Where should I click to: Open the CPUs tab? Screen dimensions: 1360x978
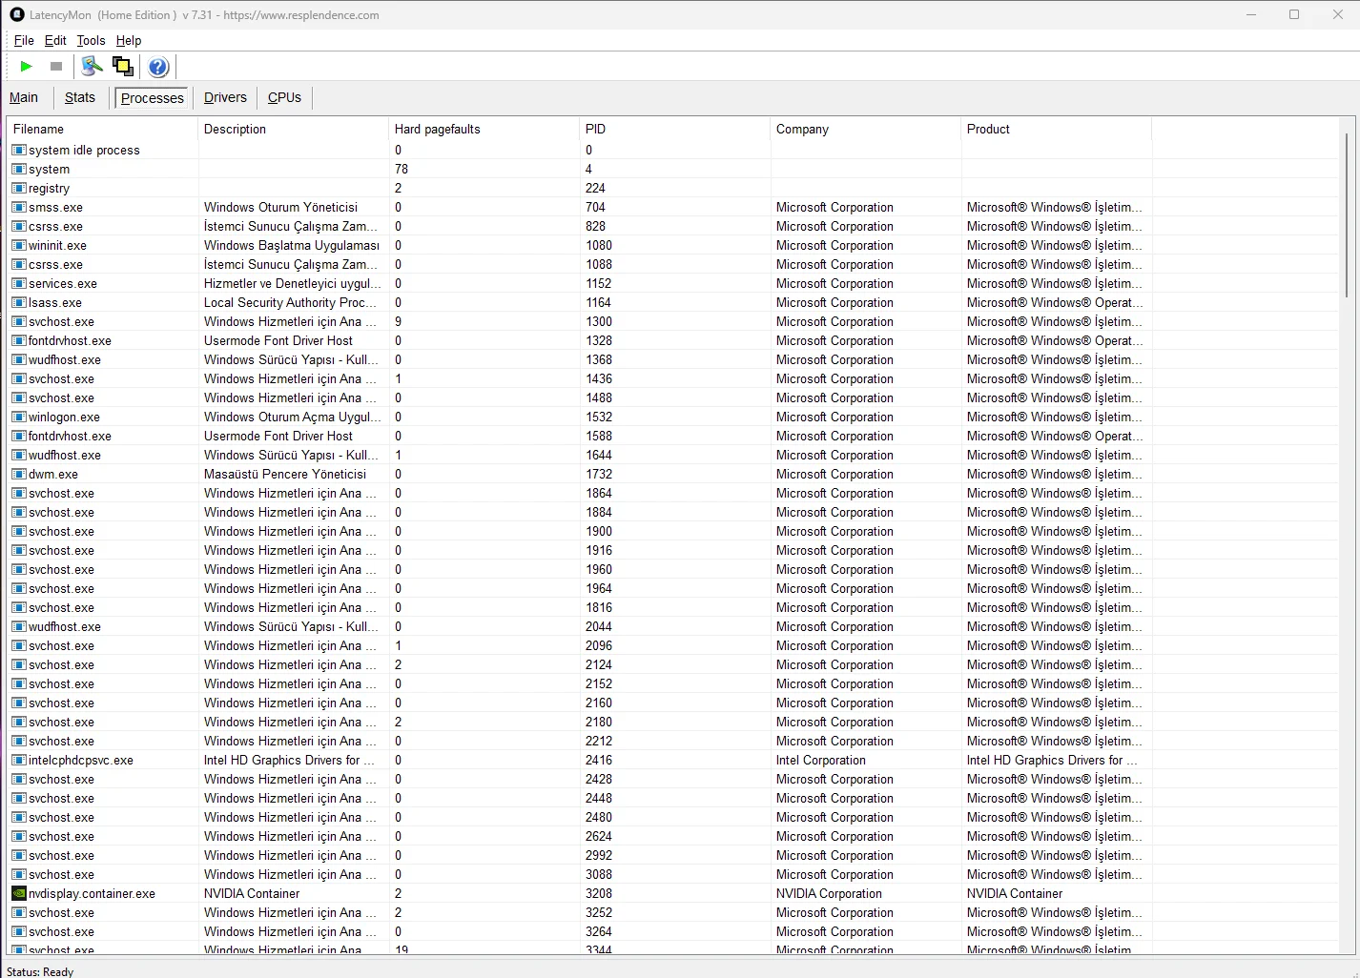pyautogui.click(x=284, y=97)
